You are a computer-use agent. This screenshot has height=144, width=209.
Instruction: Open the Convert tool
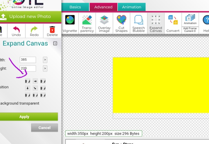tap(173, 23)
